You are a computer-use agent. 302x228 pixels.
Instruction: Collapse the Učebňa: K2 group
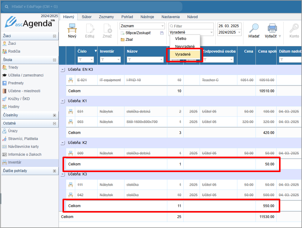[63, 143]
